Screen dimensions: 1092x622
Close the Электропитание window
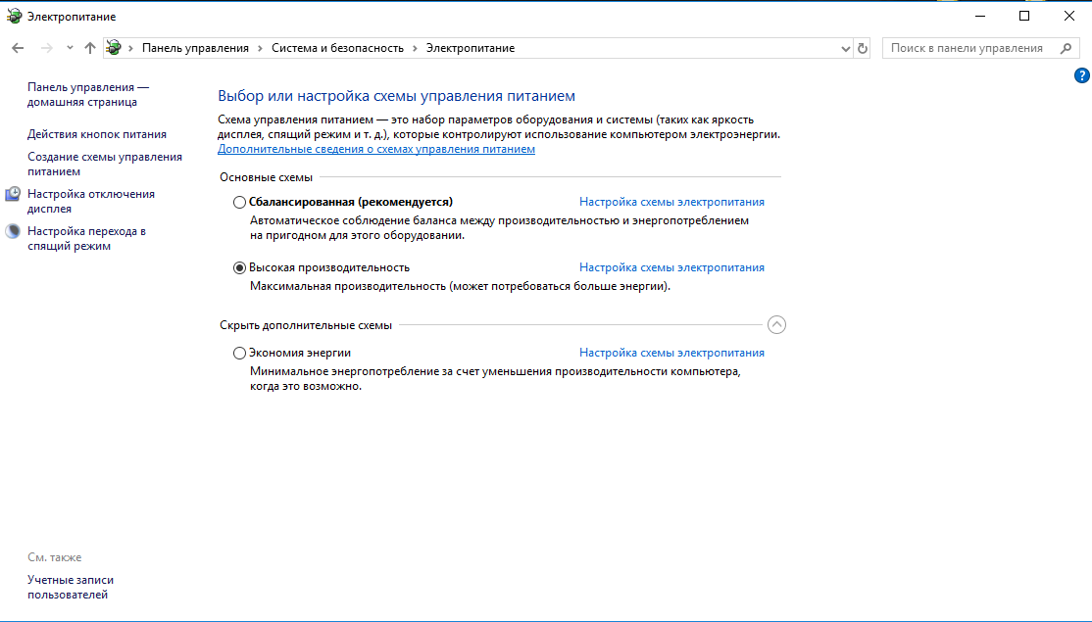(1069, 16)
